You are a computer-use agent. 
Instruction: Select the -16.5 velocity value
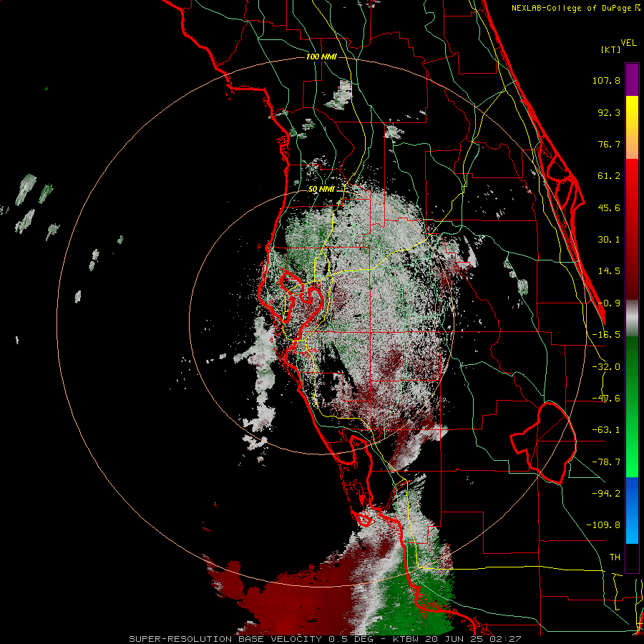pos(606,335)
